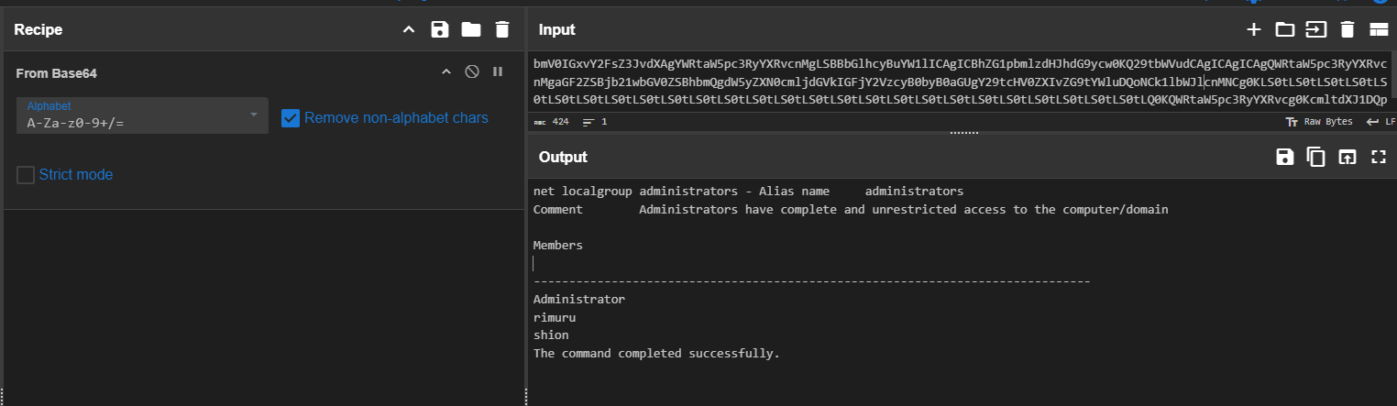The height and width of the screenshot is (406, 1397).
Task: Open folder as input
Action: coord(1285,29)
